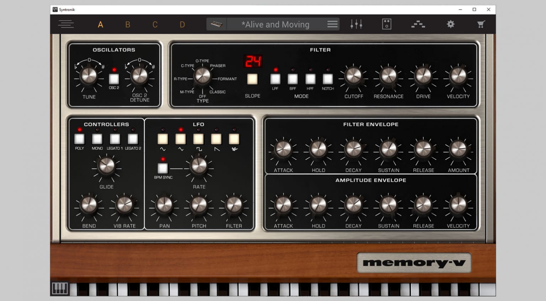
Task: Select BPF filter mode
Action: click(x=293, y=79)
